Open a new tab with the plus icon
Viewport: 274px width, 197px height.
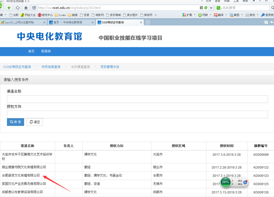(148, 22)
